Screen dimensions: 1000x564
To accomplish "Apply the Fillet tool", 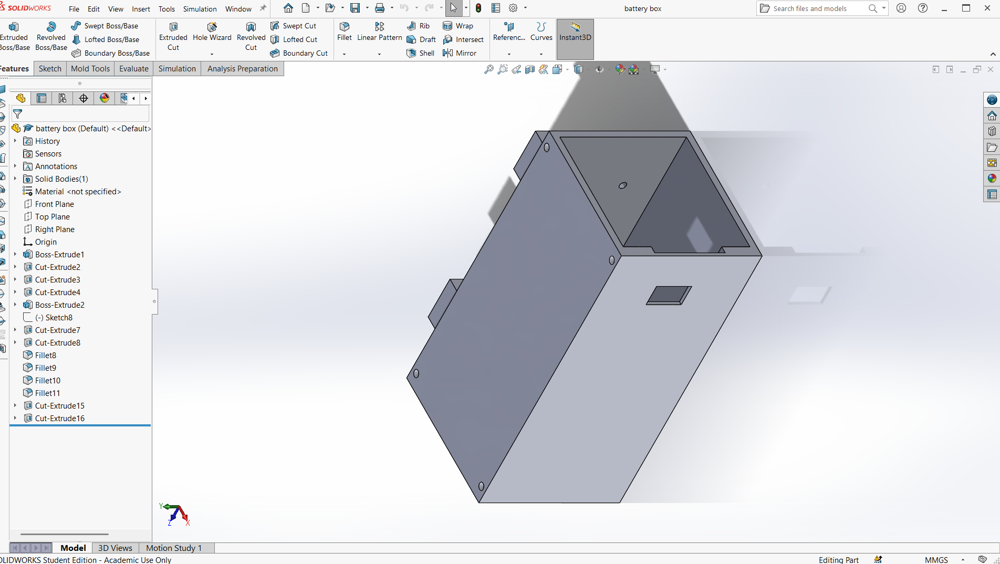I will pos(345,32).
